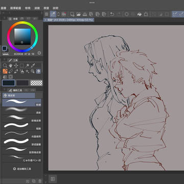
Task: Pick the dark sub color swatch
Action: point(22,83)
